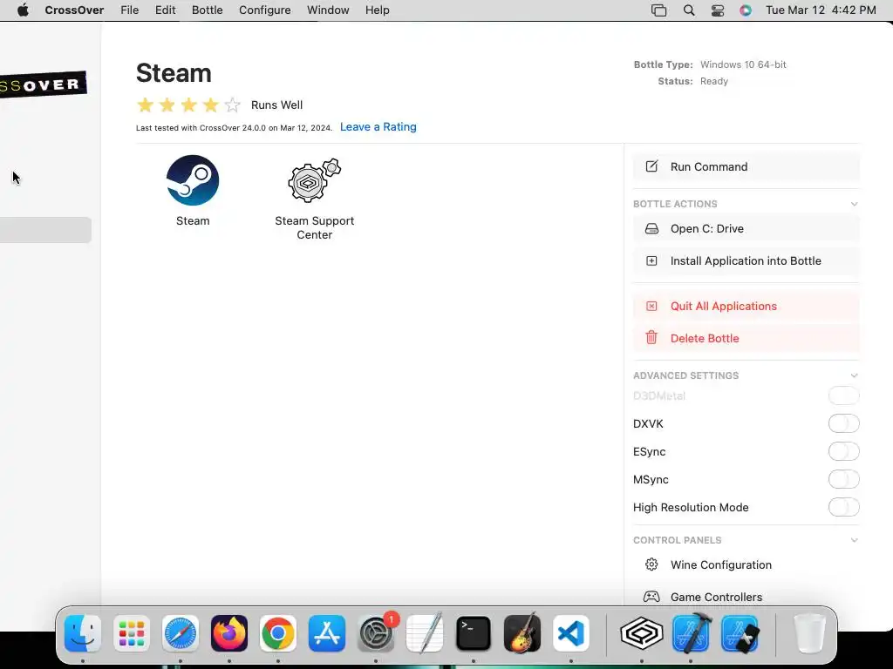Screen dimensions: 893x669
Task: Collapse the Advanced Settings section chevron
Action: tap(854, 375)
